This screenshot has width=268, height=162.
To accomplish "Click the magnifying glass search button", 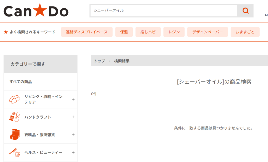I will coord(245,11).
